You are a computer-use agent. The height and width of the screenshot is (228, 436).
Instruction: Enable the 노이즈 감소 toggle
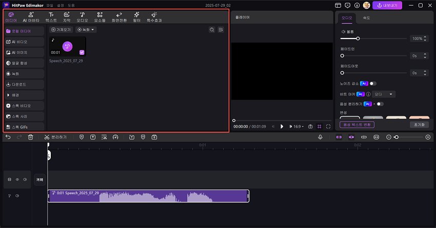coord(372,83)
